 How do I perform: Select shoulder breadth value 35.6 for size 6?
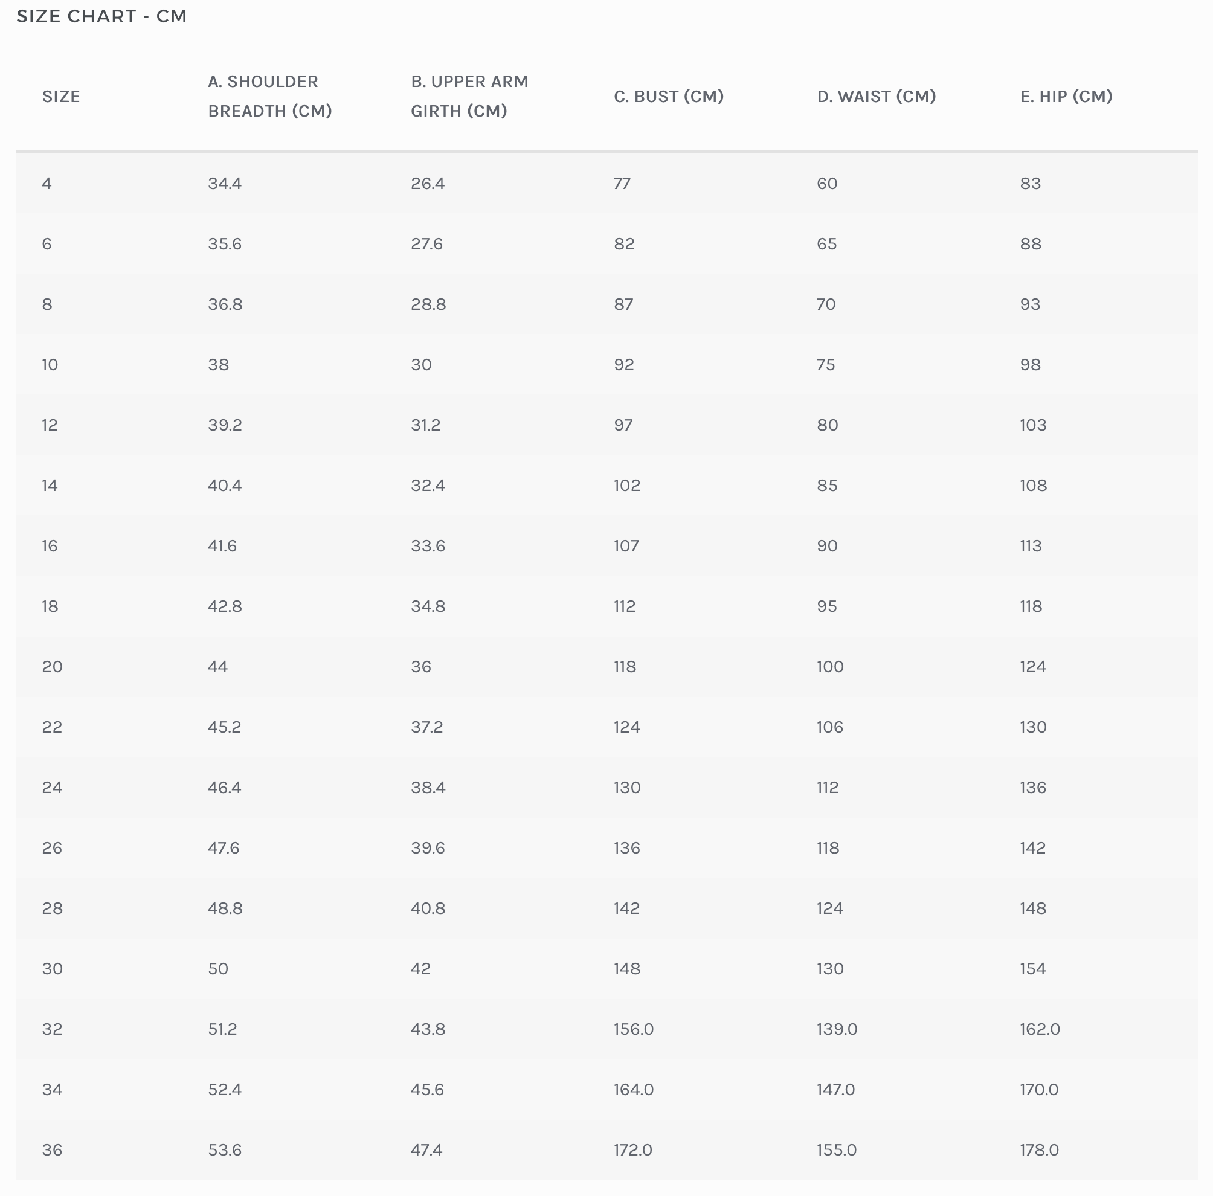(225, 243)
